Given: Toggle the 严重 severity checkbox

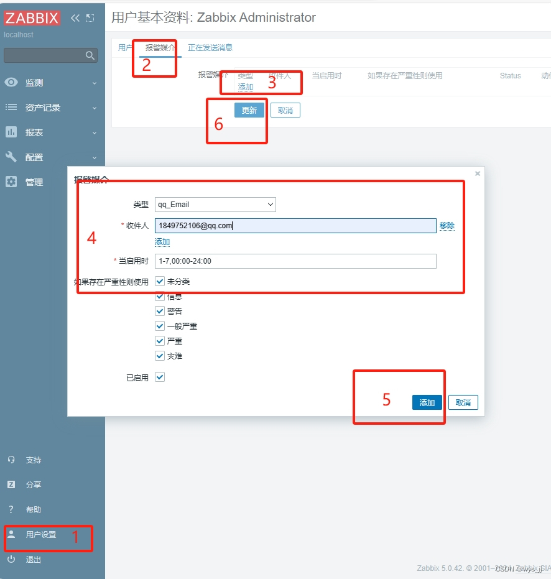Looking at the screenshot, I should pos(160,341).
